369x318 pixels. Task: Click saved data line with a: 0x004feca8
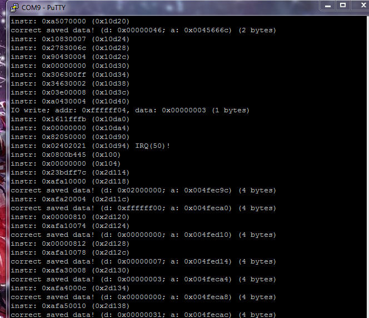point(143,297)
